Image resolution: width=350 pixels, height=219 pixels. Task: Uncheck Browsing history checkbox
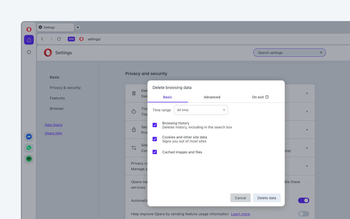coord(155,125)
